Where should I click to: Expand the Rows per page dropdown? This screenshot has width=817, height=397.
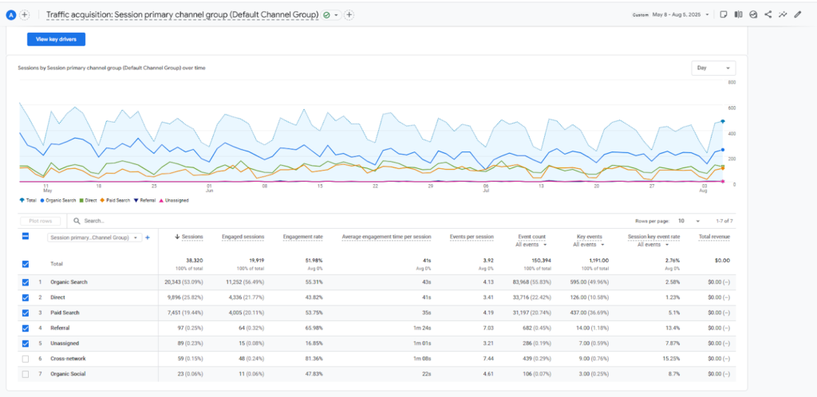click(687, 221)
